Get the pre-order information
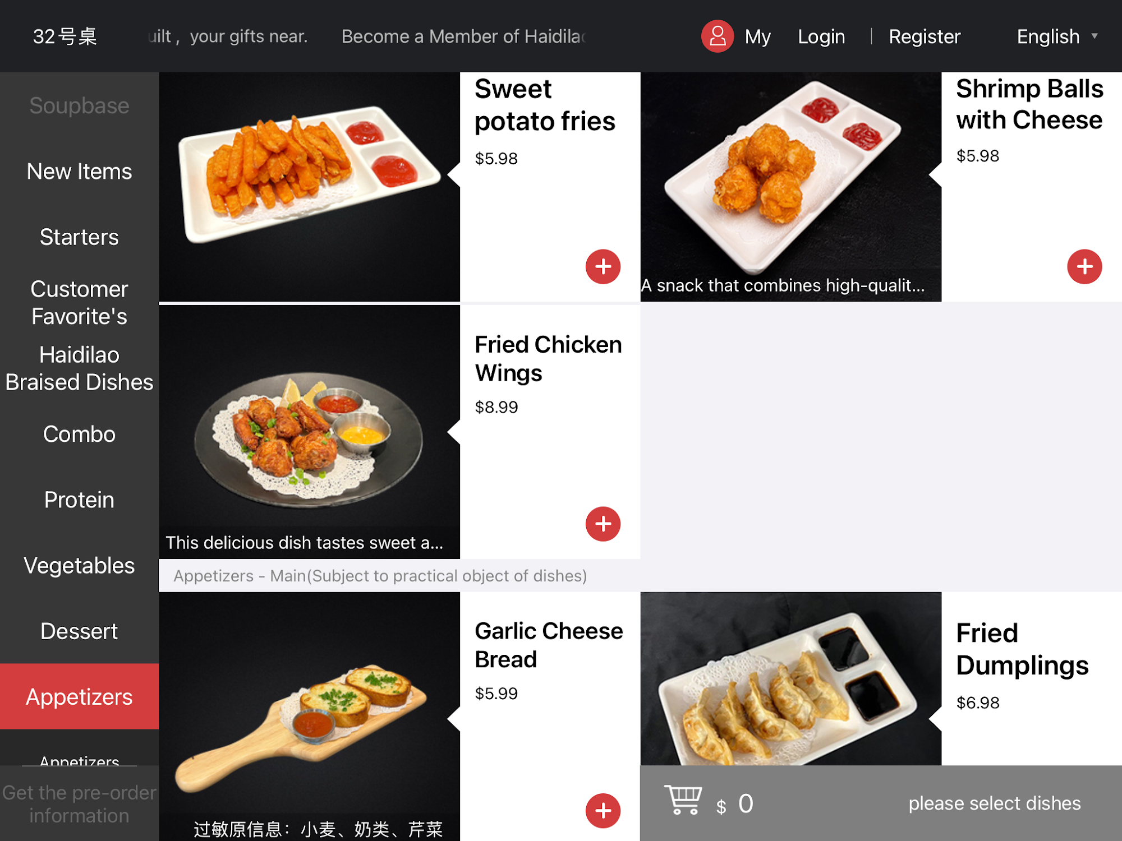This screenshot has width=1122, height=841. pos(79,803)
